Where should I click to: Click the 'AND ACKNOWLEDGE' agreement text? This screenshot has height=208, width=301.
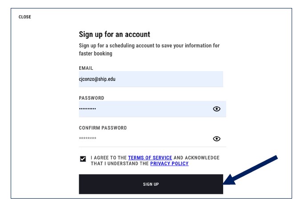[196, 158]
